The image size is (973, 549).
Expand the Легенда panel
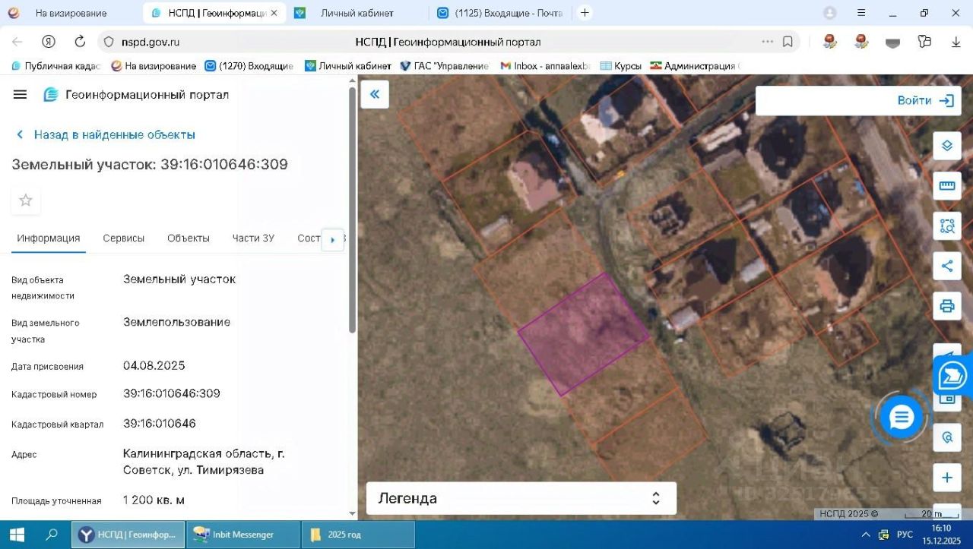[521, 498]
